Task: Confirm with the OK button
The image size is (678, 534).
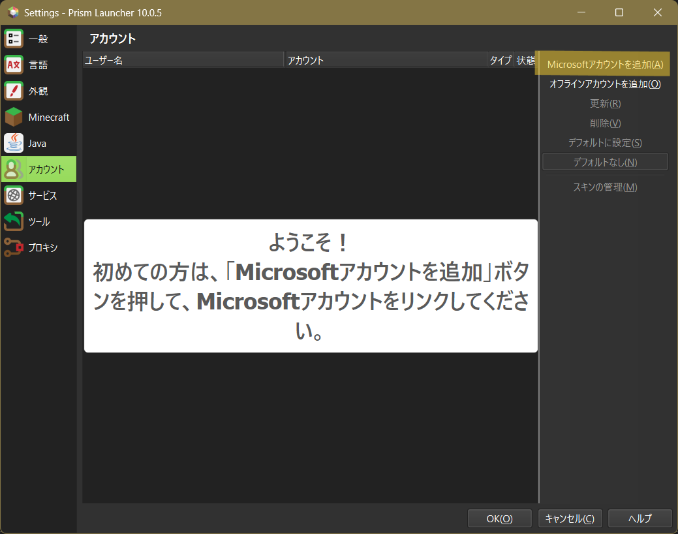Action: pos(499,519)
